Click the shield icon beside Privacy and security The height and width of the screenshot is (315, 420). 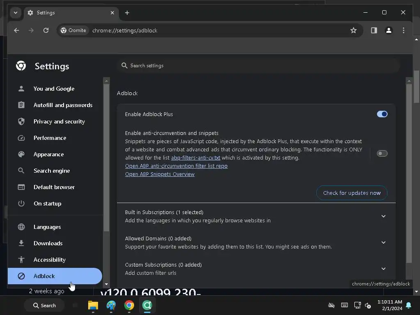click(x=21, y=121)
